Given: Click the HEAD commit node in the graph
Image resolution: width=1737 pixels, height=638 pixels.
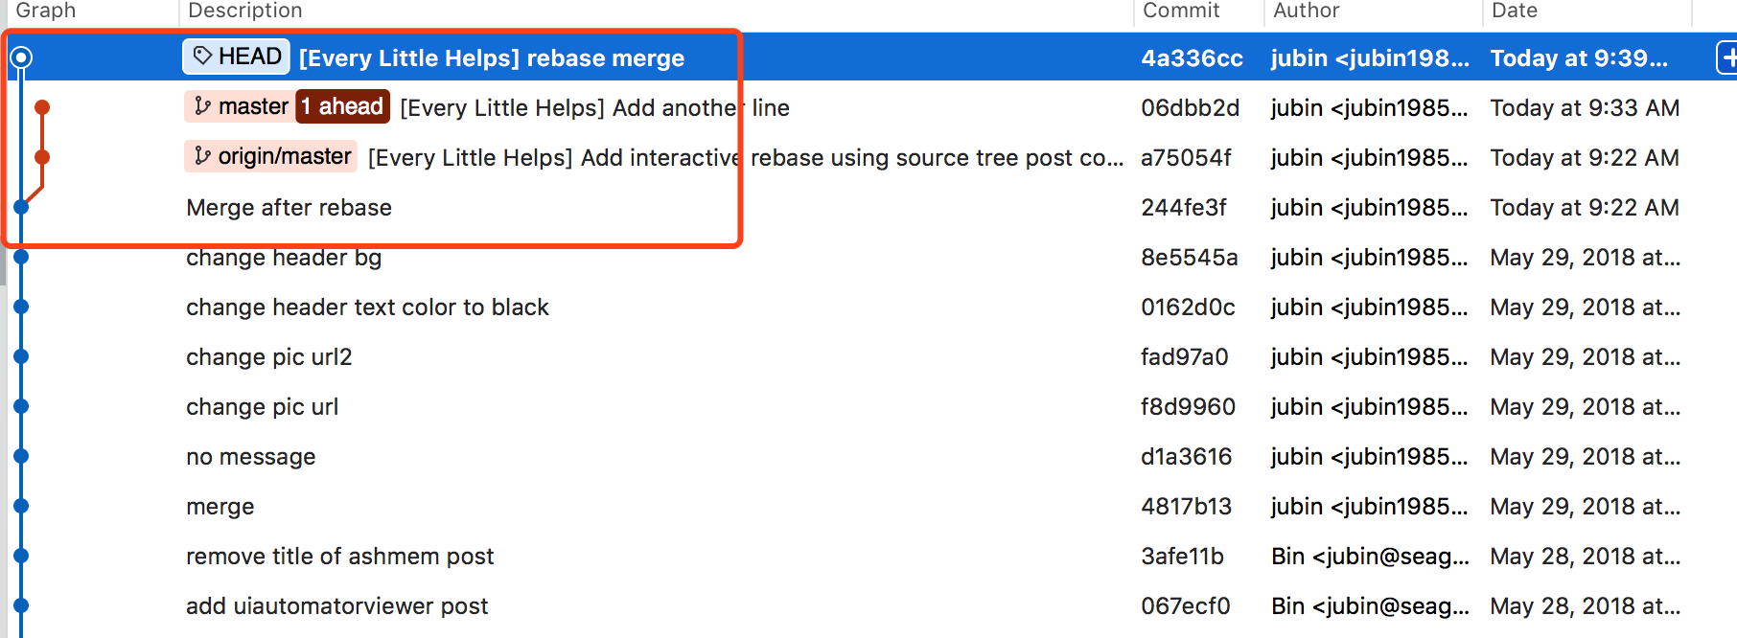Looking at the screenshot, I should click(x=20, y=57).
